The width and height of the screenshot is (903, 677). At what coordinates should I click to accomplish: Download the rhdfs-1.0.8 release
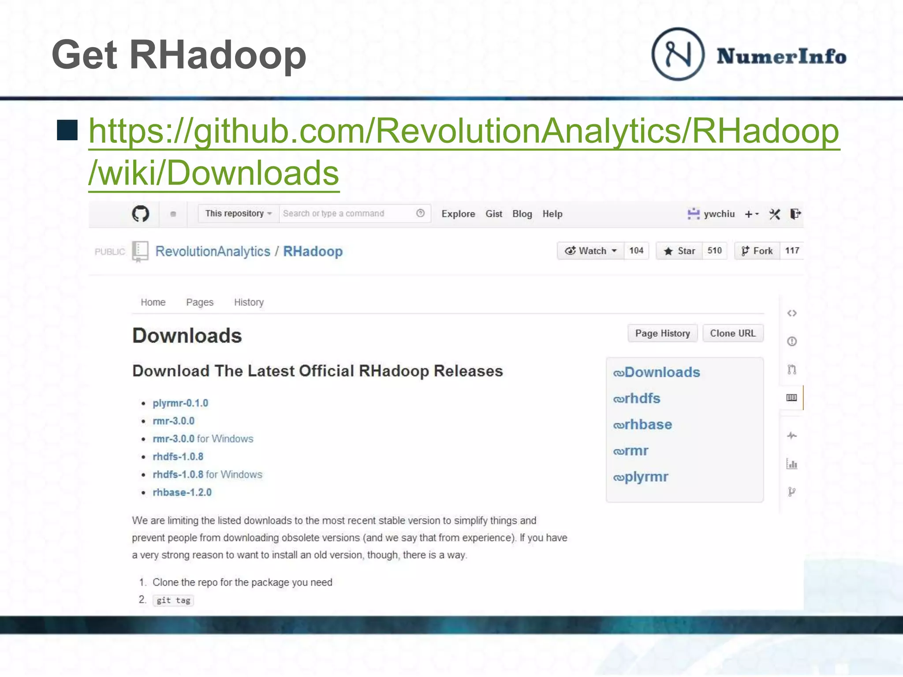pyautogui.click(x=178, y=457)
